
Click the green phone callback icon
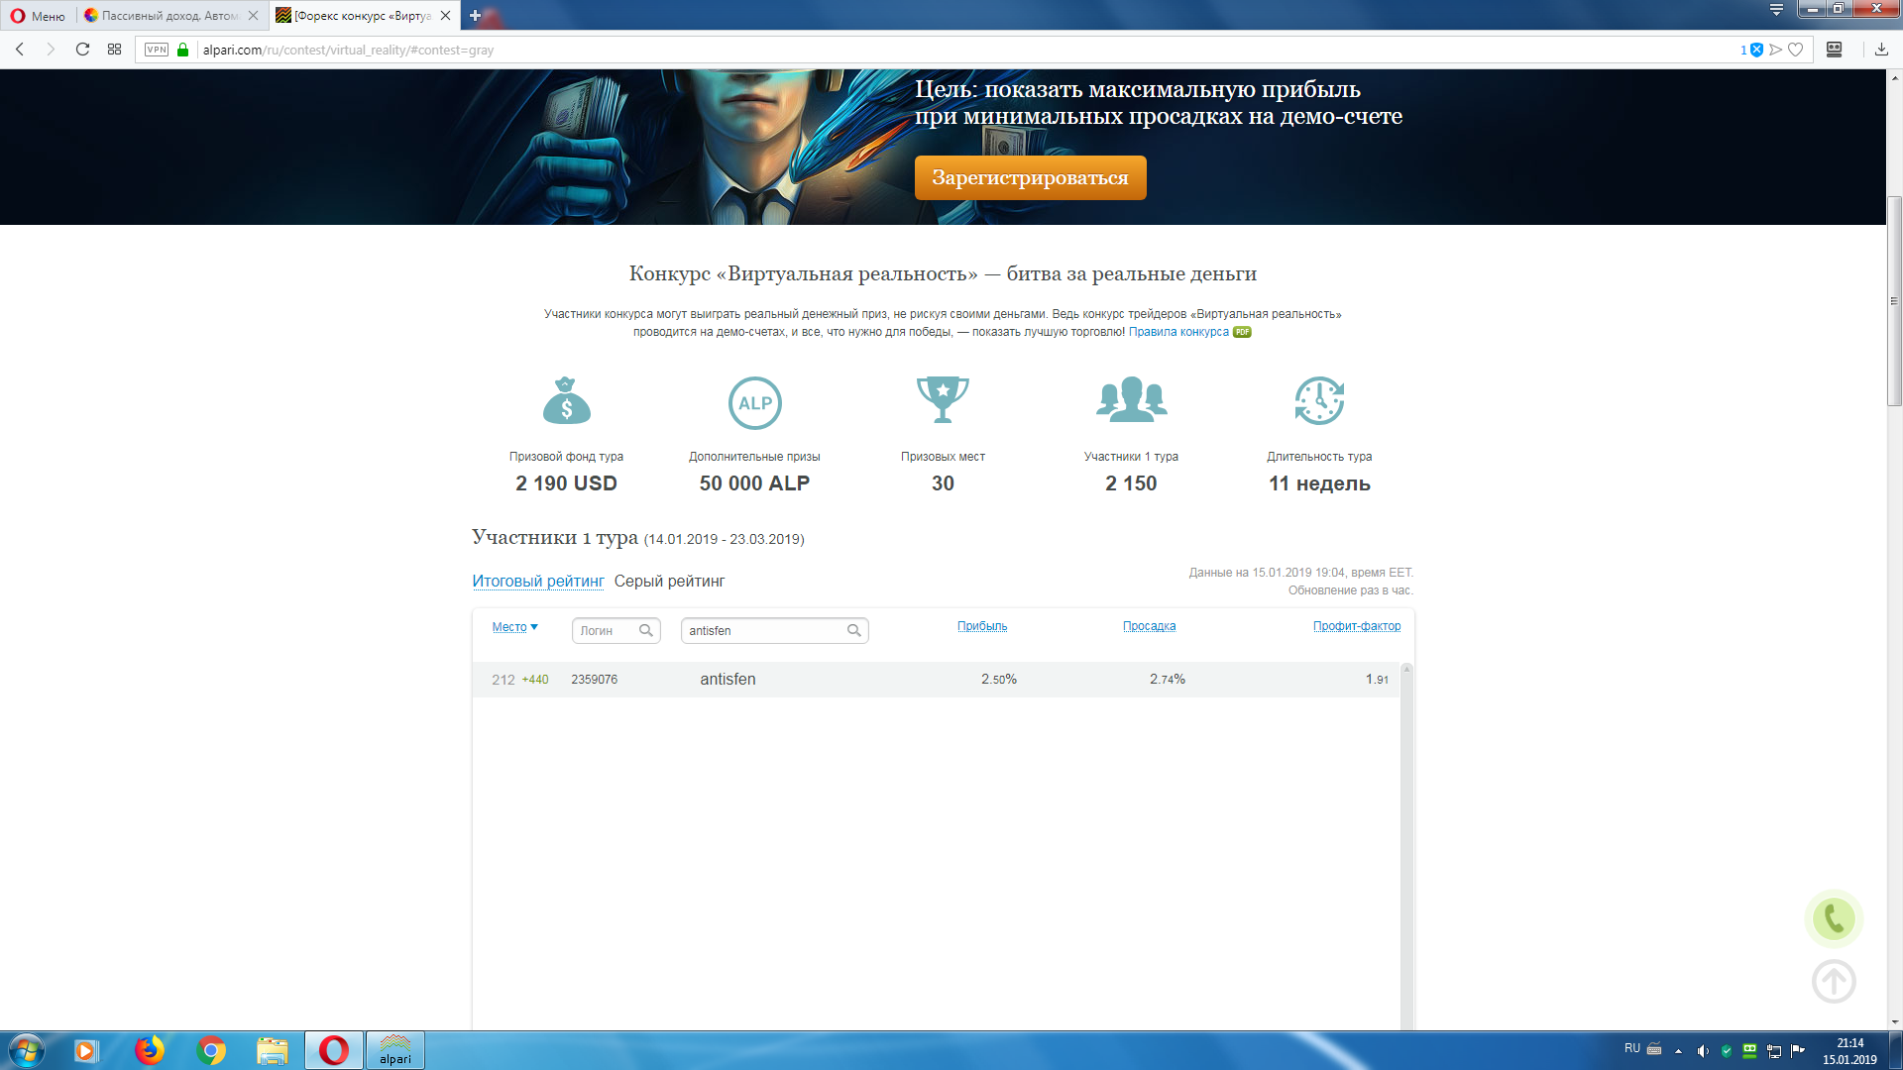(1834, 918)
